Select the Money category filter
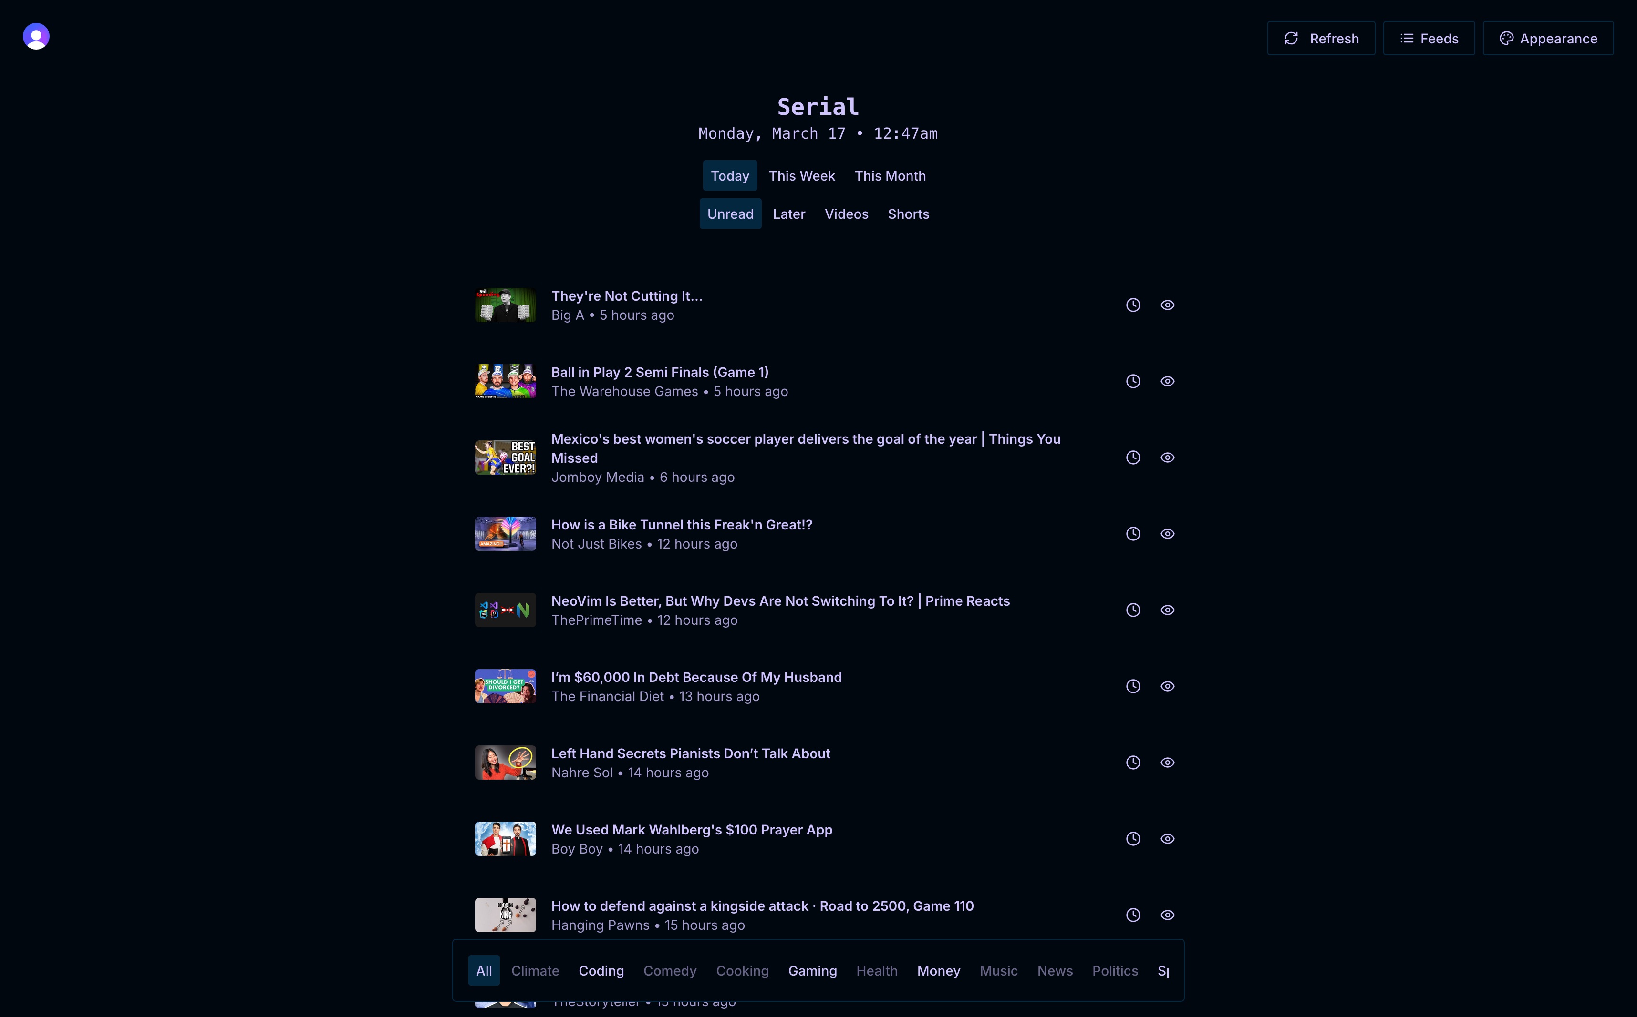Image resolution: width=1637 pixels, height=1017 pixels. [938, 971]
